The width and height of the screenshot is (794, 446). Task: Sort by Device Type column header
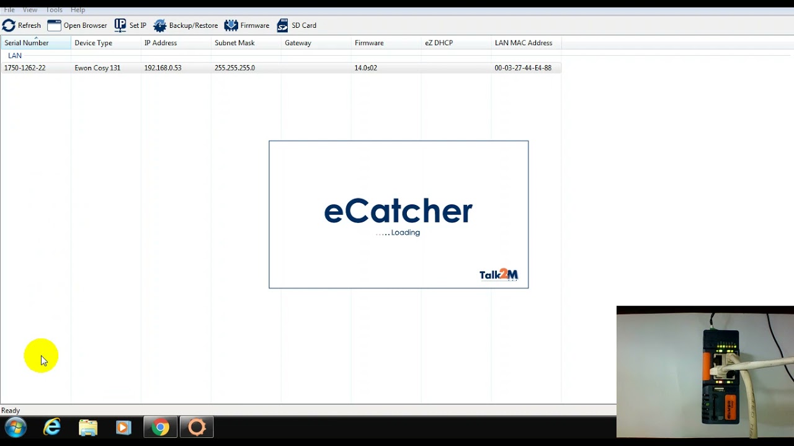point(106,43)
